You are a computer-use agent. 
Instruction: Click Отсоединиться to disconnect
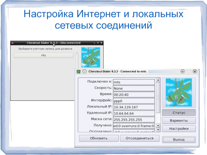coord(140,138)
